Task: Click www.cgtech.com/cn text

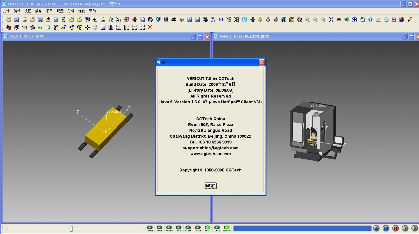Action: (x=211, y=154)
